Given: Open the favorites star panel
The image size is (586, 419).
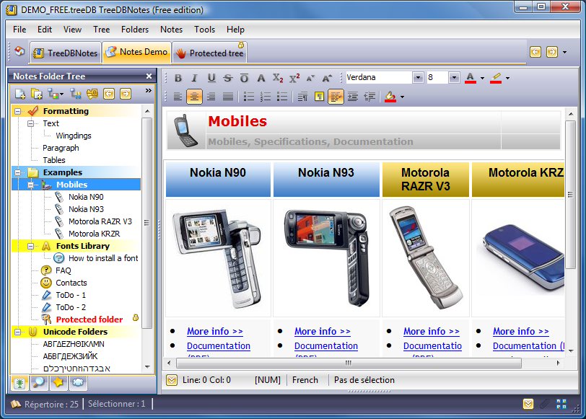Looking at the screenshot, I should click(58, 382).
